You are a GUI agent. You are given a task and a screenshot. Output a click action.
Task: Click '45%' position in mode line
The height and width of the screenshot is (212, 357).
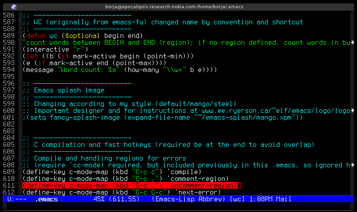[99, 199]
